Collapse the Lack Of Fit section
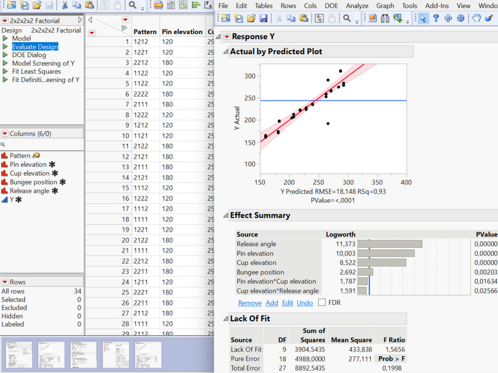 click(226, 318)
